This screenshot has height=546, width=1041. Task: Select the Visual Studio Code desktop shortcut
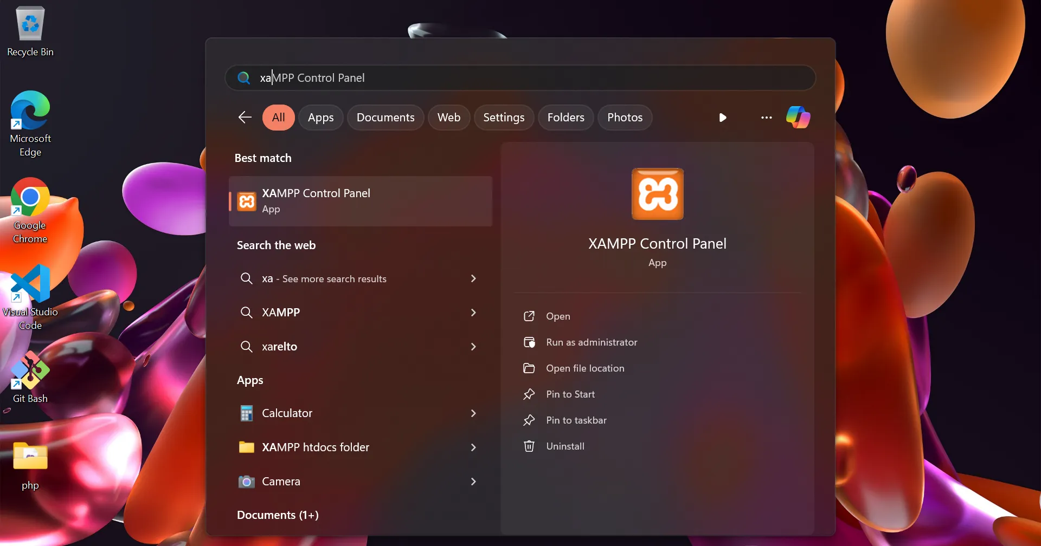[x=30, y=297]
